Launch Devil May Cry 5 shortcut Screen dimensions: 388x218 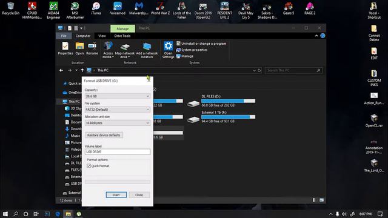point(246,10)
